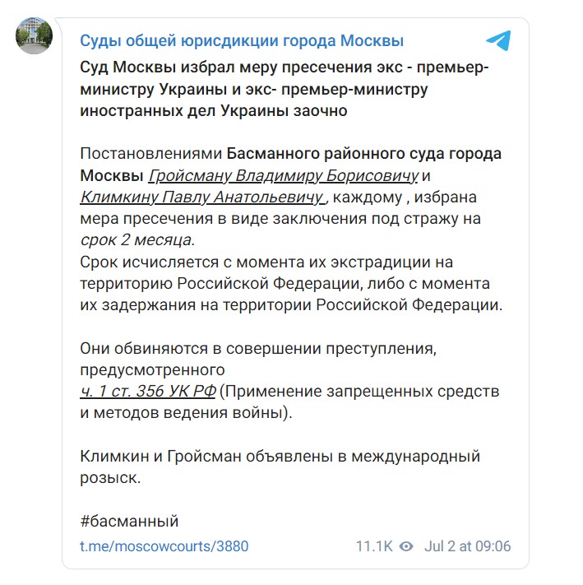
Task: Click the «Jul 2 at 09:06» timestamp
Action: pyautogui.click(x=467, y=546)
